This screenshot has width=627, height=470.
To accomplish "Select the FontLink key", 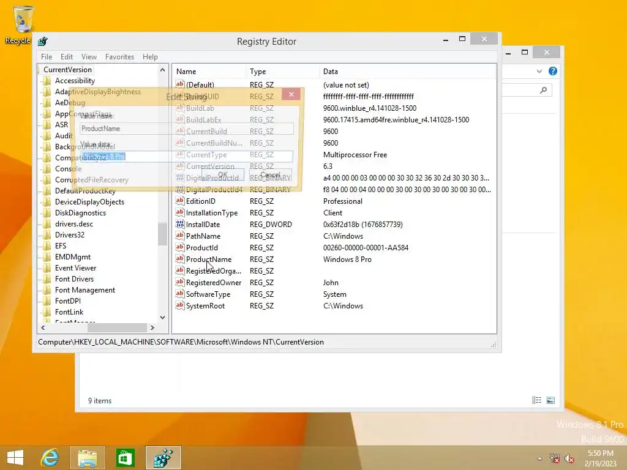I will (69, 311).
